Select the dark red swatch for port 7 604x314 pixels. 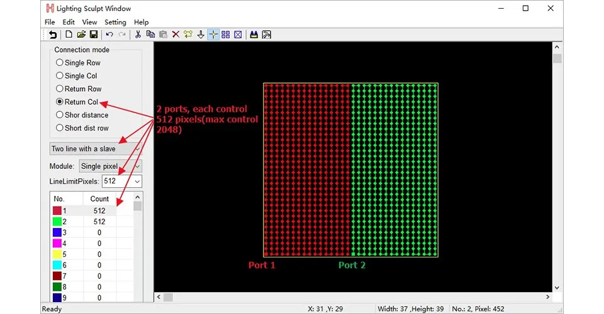[57, 276]
